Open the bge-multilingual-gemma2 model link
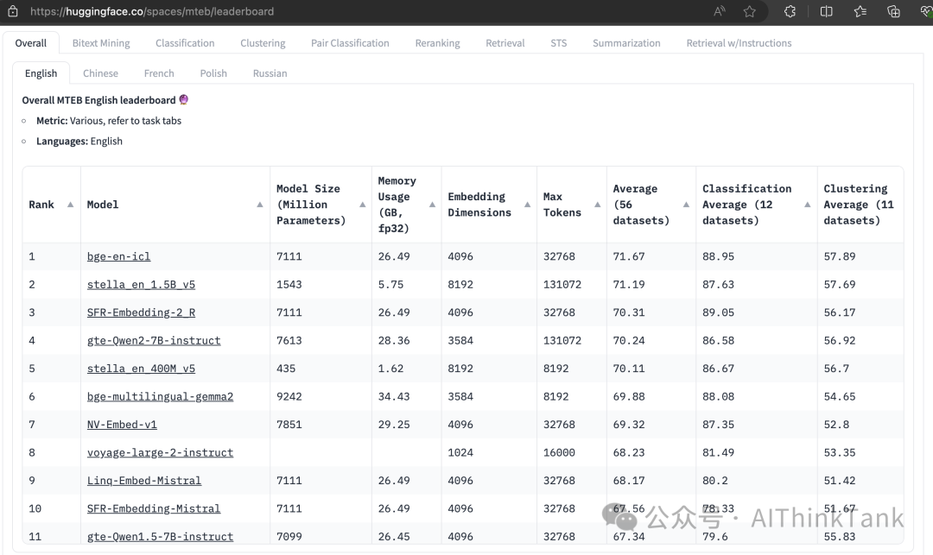Screen dimensions: 933x555 click(x=160, y=396)
